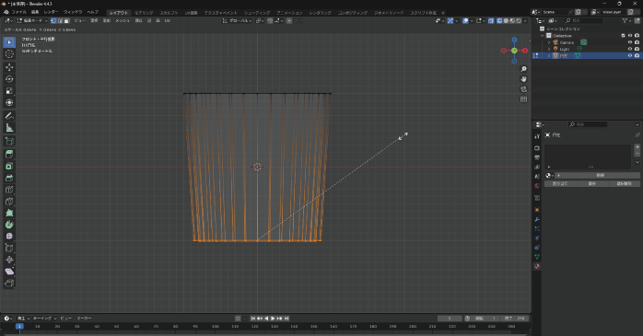Open the Material properties tab
The height and width of the screenshot is (336, 643).
click(537, 266)
